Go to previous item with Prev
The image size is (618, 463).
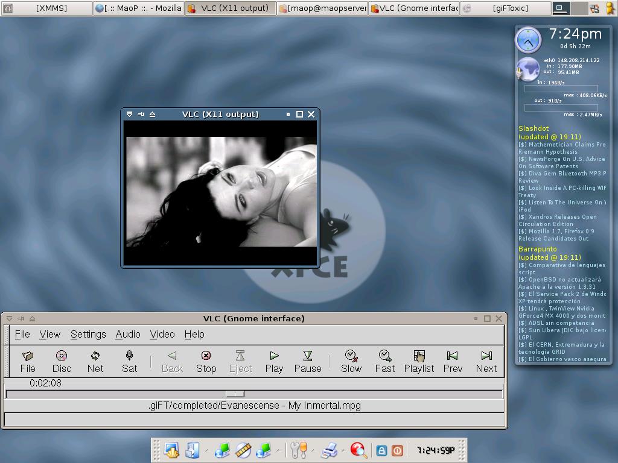click(453, 362)
